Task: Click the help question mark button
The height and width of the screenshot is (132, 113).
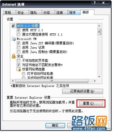Action: 95,3
